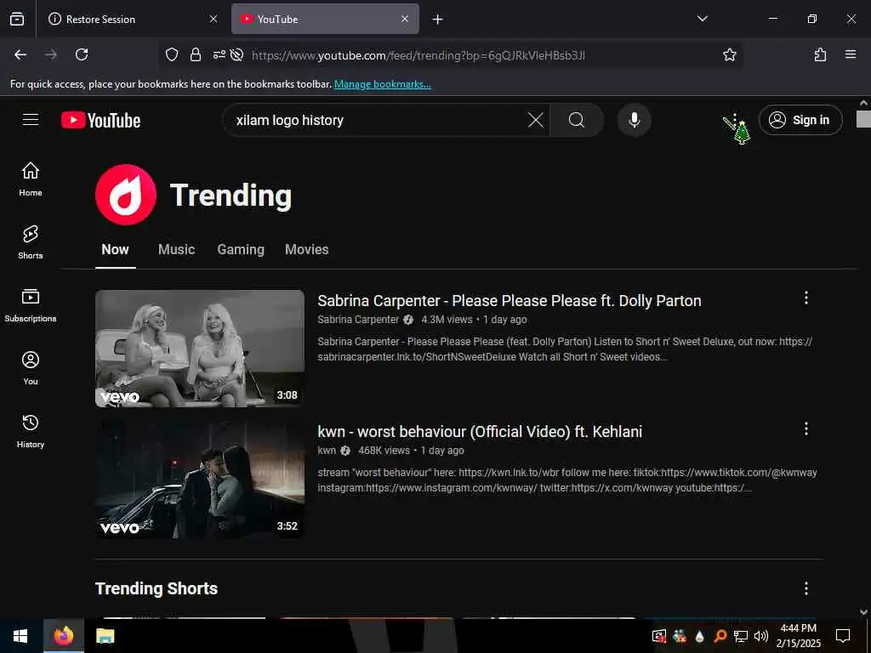Click the Trending Shorts heading
871x653 pixels.
point(157,588)
